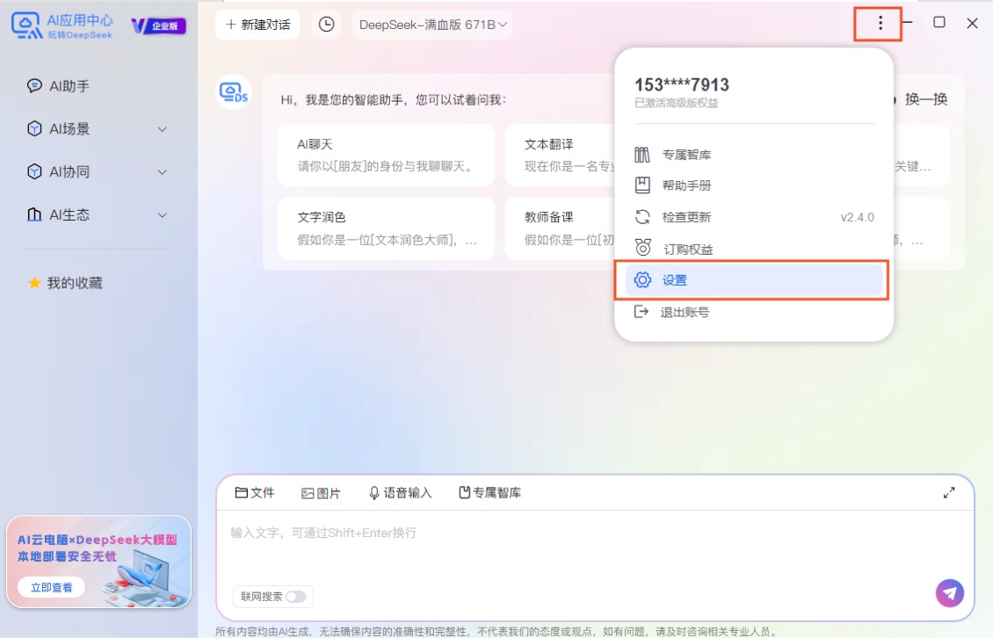Expand the AI生态 sidebar section
Viewport: 993px width, 638px height.
pyautogui.click(x=97, y=214)
